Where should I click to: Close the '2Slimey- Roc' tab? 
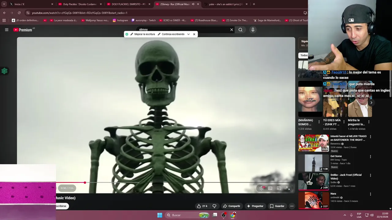coord(198,4)
